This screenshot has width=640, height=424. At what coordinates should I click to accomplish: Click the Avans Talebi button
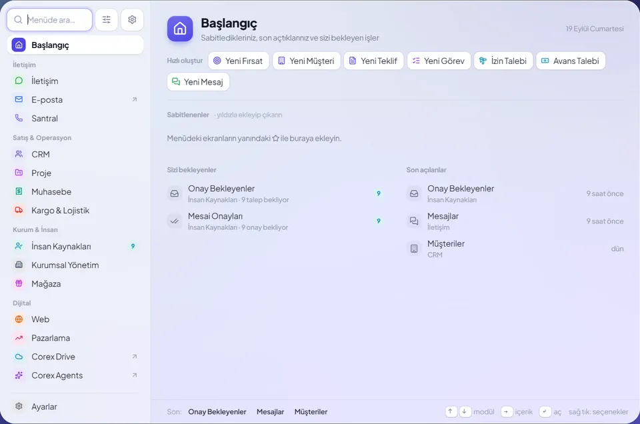point(571,61)
